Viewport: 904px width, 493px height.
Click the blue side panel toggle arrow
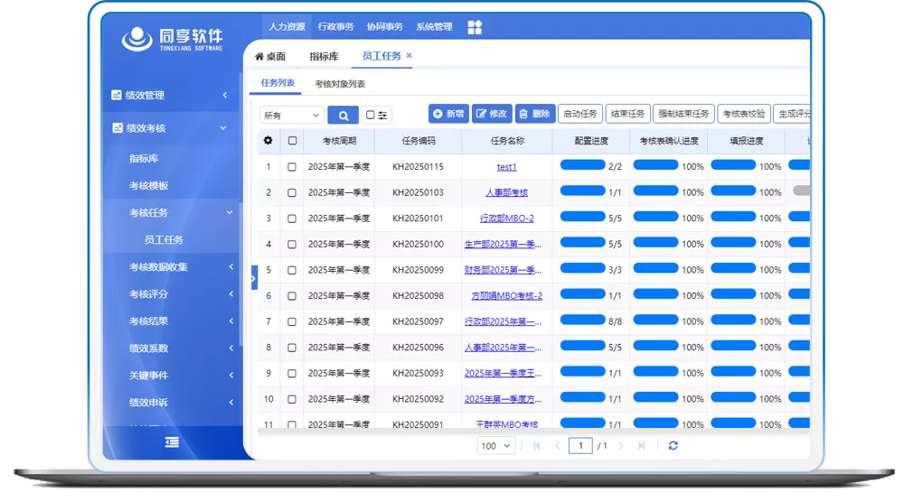(254, 279)
